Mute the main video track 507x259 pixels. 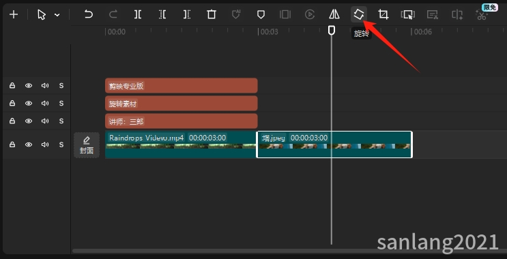pyautogui.click(x=45, y=144)
